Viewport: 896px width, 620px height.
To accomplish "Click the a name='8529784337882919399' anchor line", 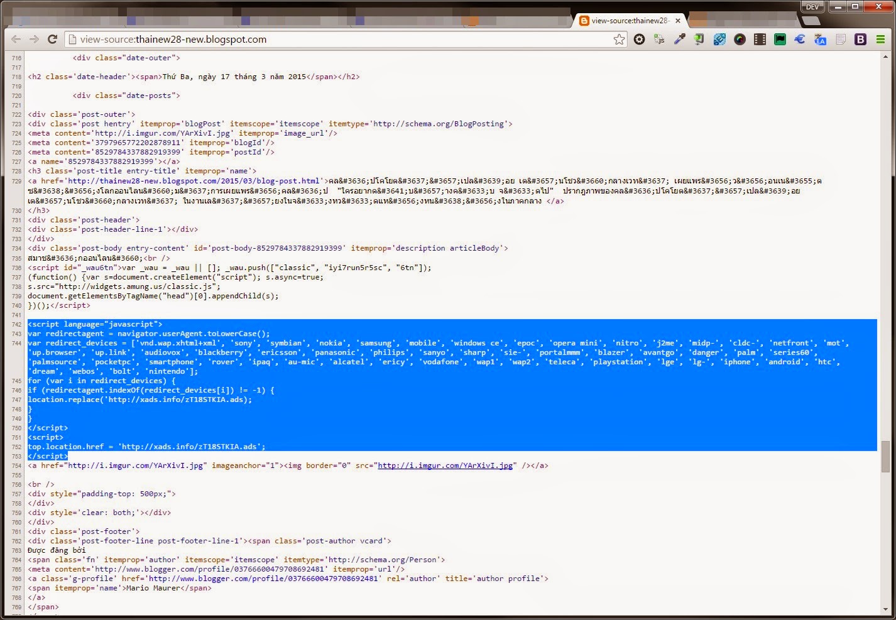I will (104, 161).
